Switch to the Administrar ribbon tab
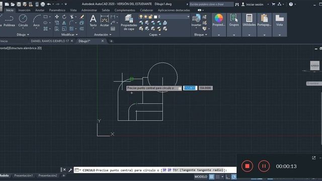This screenshot has height=181, width=322. (x=89, y=10)
